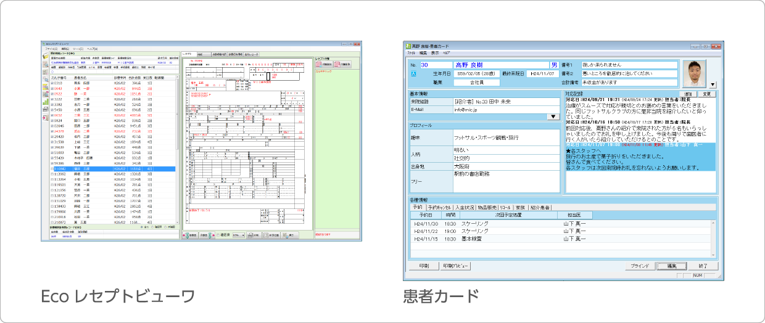Click the patient No. field showing 30
The image size is (765, 323).
436,65
